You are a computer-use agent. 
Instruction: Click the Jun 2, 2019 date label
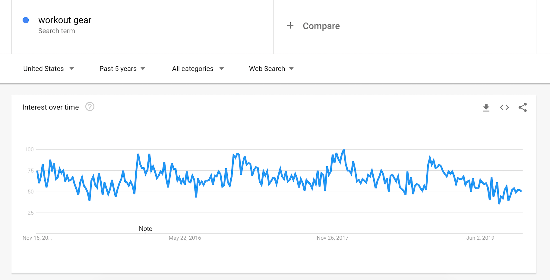[480, 238]
